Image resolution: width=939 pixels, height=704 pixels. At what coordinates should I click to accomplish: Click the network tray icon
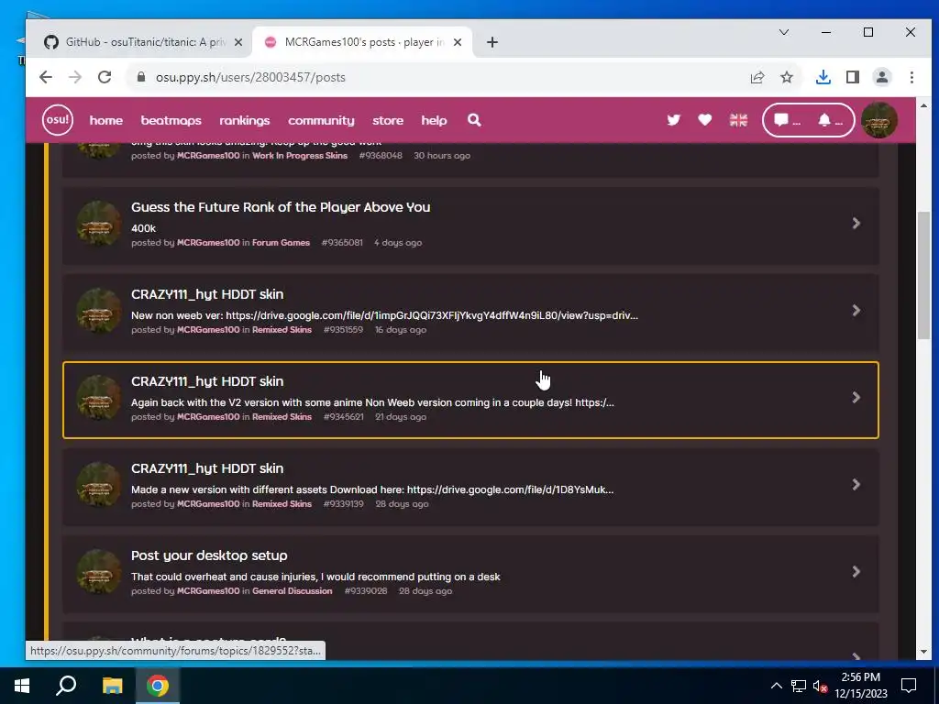pyautogui.click(x=799, y=686)
